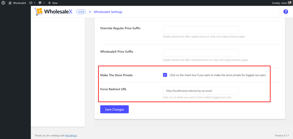293x139 pixels.
Task: Save the settings with Save Changes
Action: (114, 109)
